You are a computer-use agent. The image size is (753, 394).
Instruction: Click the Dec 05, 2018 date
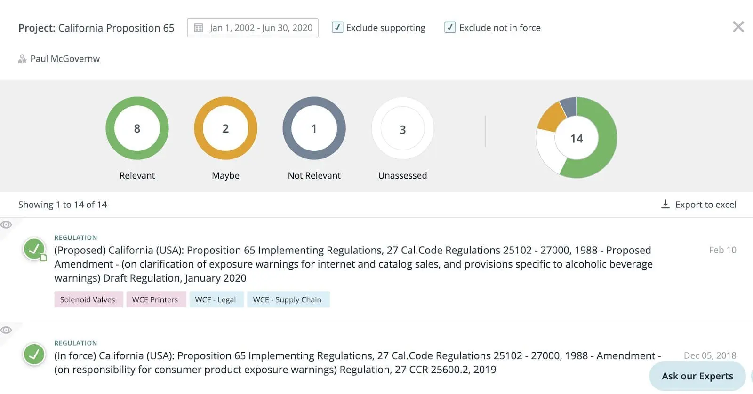click(710, 355)
